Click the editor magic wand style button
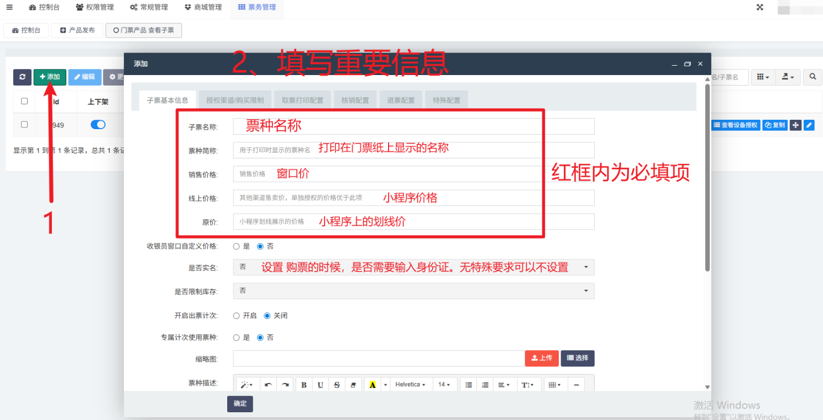This screenshot has height=420, width=823. pos(247,385)
